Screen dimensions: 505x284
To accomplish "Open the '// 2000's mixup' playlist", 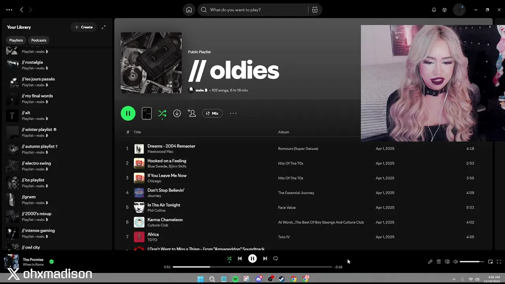I will (57, 216).
